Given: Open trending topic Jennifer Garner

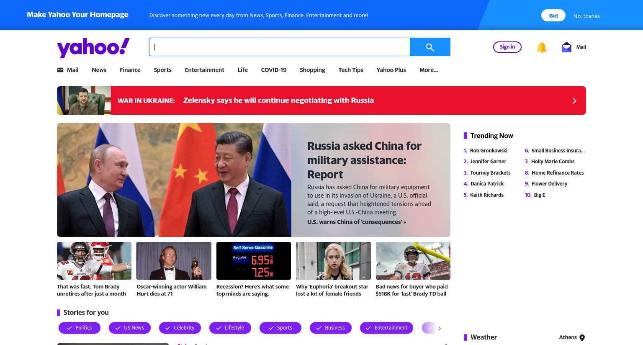Looking at the screenshot, I should [488, 162].
